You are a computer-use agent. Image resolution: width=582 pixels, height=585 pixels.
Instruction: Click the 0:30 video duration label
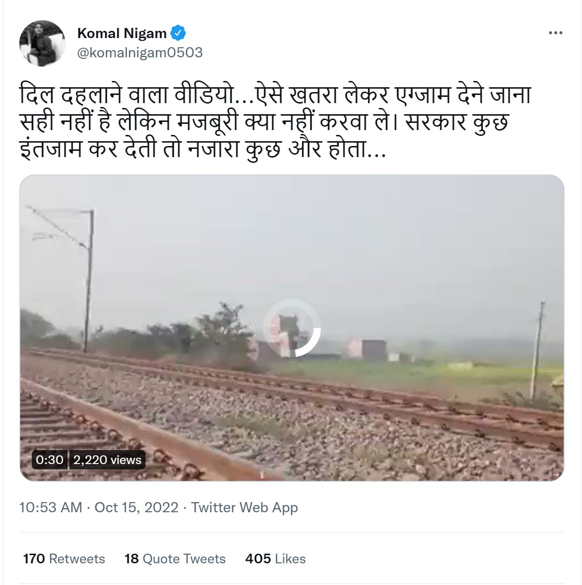coord(50,460)
